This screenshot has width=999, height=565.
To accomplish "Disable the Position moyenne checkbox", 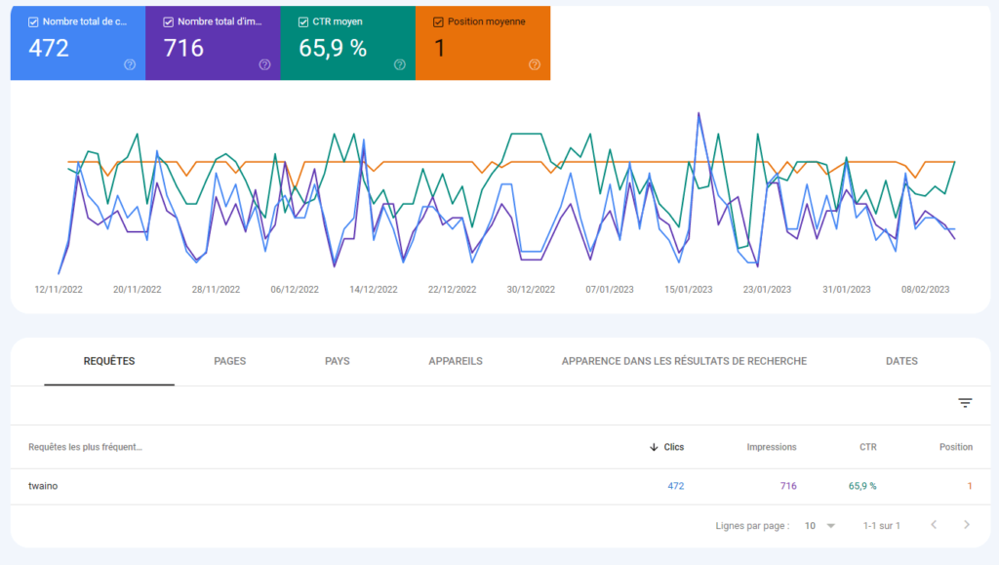I will tap(438, 21).
